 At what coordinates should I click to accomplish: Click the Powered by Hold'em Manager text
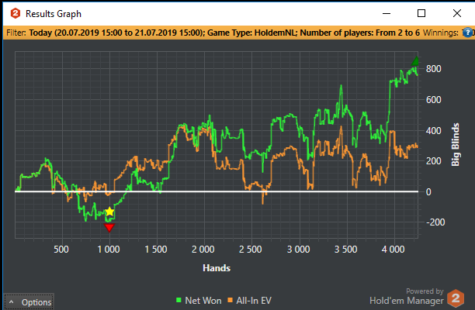(x=407, y=296)
